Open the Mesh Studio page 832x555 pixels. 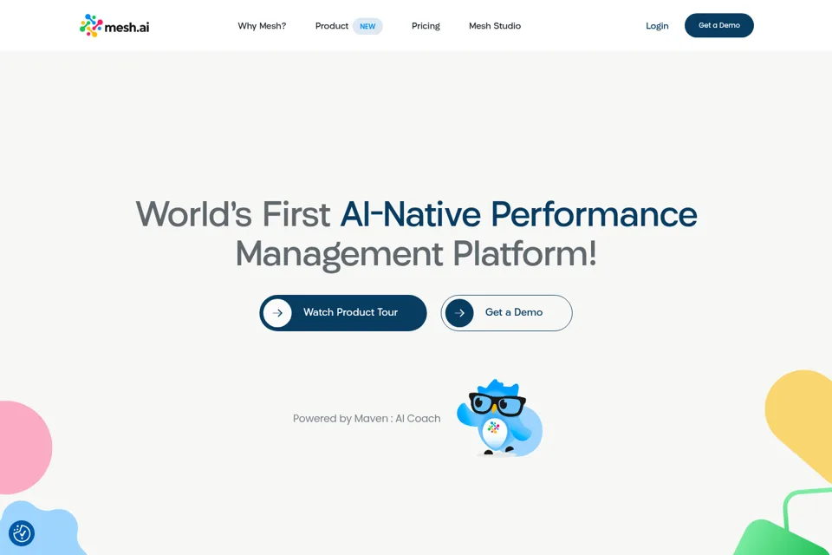click(495, 25)
